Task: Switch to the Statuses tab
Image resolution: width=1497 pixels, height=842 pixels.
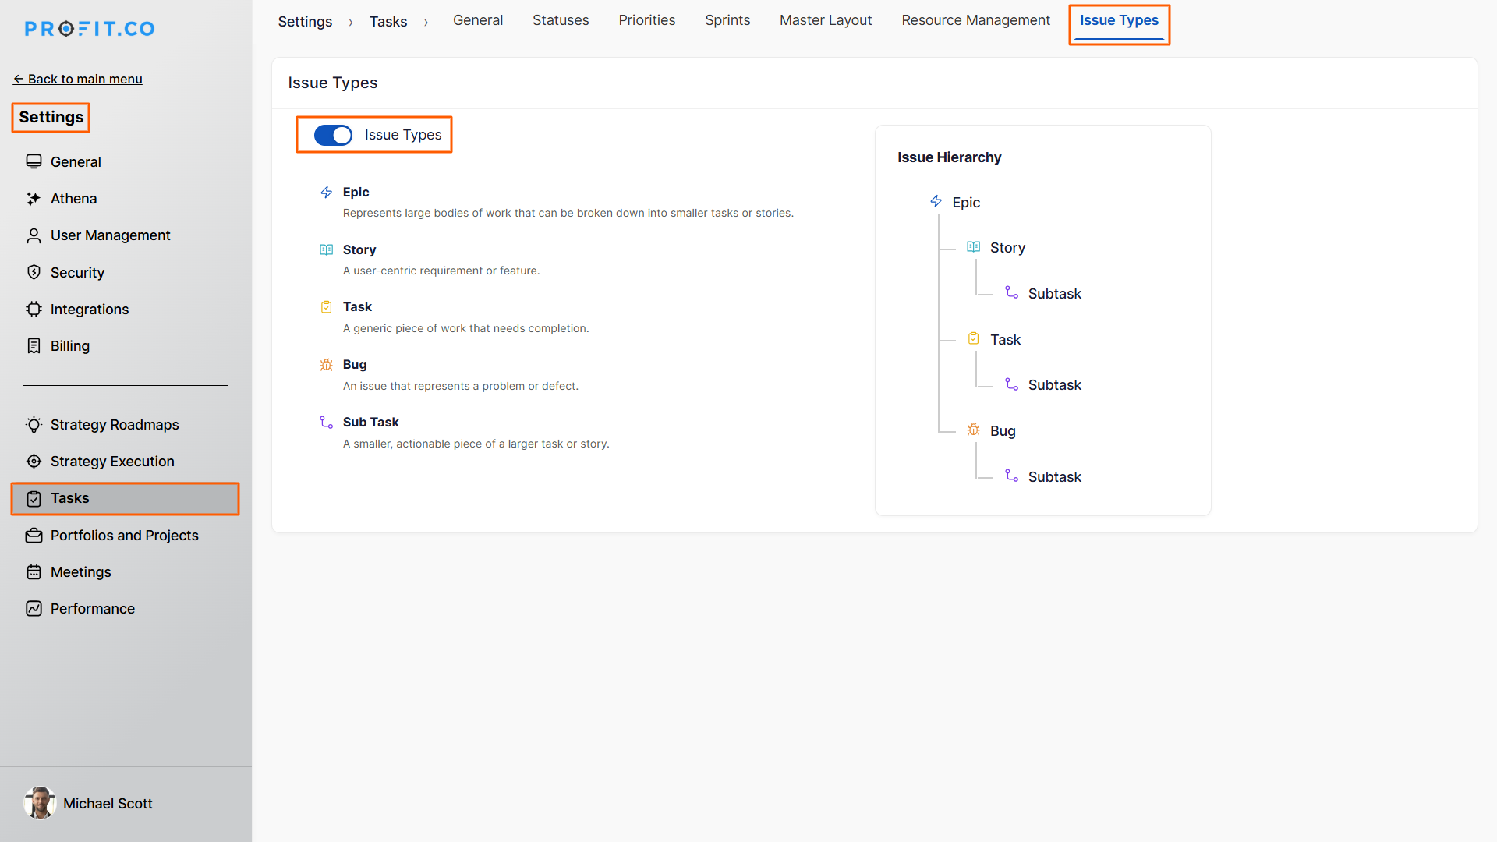Action: point(561,20)
